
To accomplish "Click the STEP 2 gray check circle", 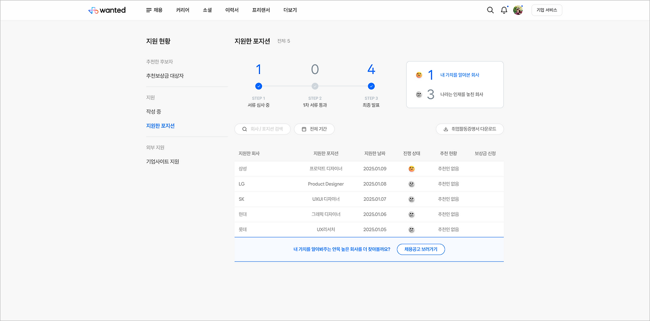I will [x=315, y=86].
